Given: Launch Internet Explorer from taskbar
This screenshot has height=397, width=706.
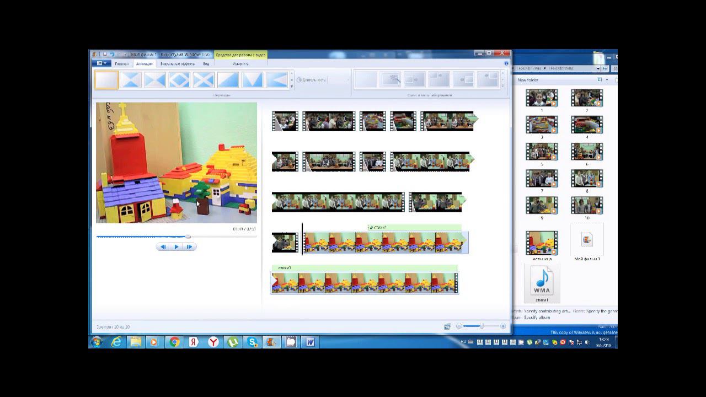Looking at the screenshot, I should (x=116, y=342).
